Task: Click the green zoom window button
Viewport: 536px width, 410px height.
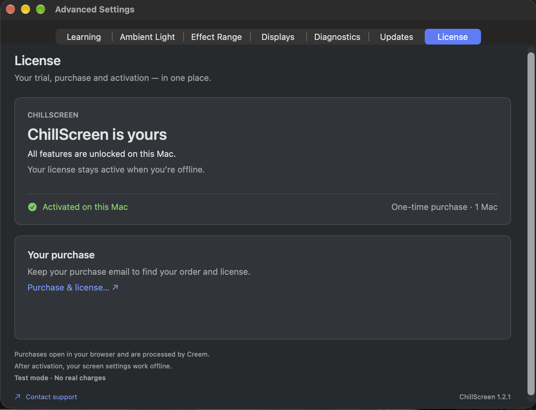Action: [41, 9]
